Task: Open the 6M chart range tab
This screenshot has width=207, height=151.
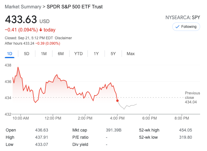Action: click(61, 54)
